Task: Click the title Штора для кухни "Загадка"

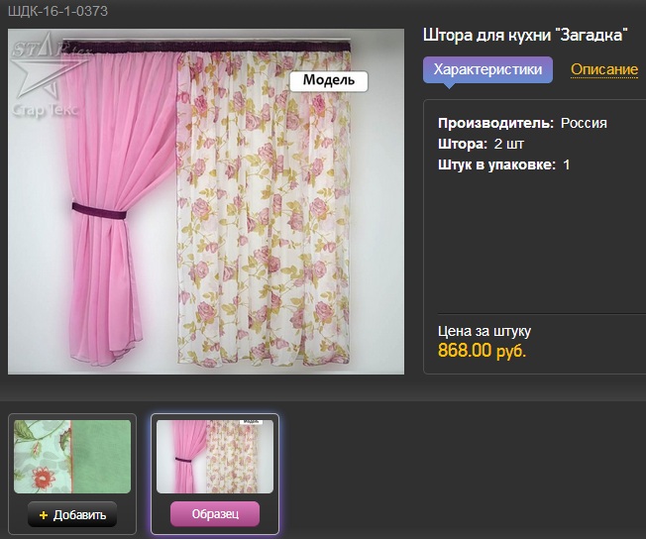Action: (x=525, y=35)
